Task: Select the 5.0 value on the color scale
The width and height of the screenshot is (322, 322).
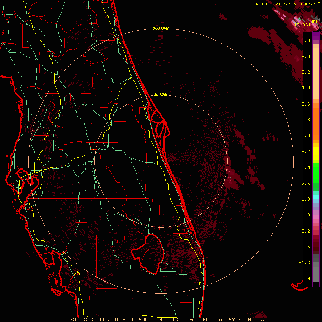Action: coord(306,136)
